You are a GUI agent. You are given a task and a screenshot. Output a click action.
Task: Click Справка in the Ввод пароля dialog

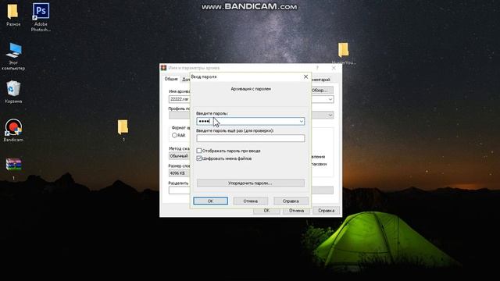pos(291,201)
